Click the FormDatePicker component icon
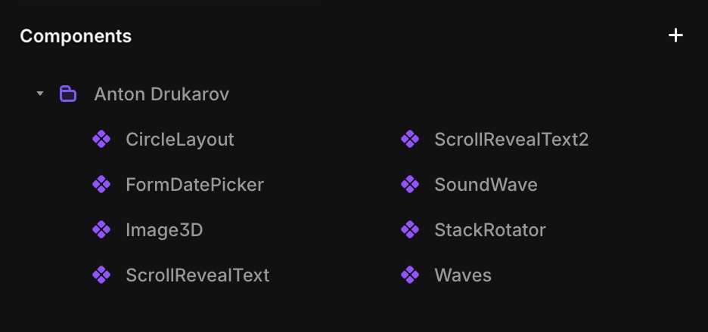 [101, 185]
